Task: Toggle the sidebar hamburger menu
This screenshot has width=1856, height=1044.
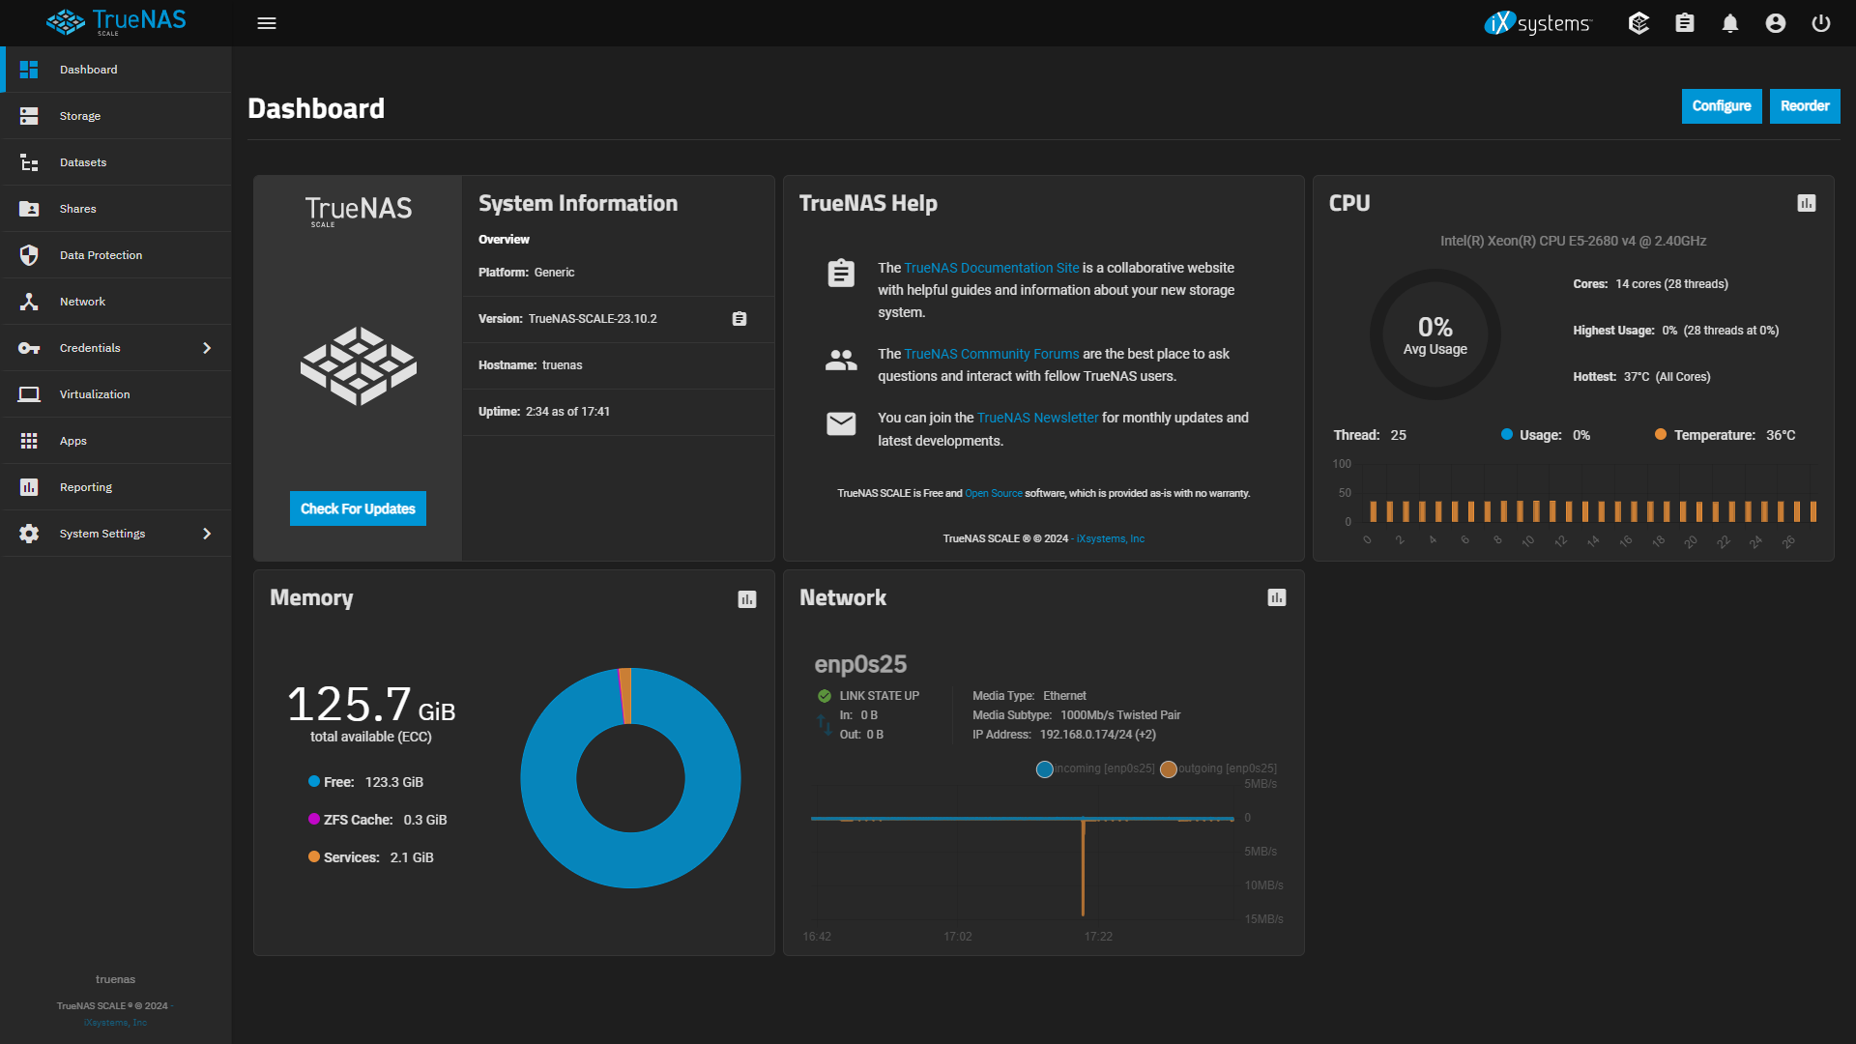Action: pyautogui.click(x=267, y=23)
